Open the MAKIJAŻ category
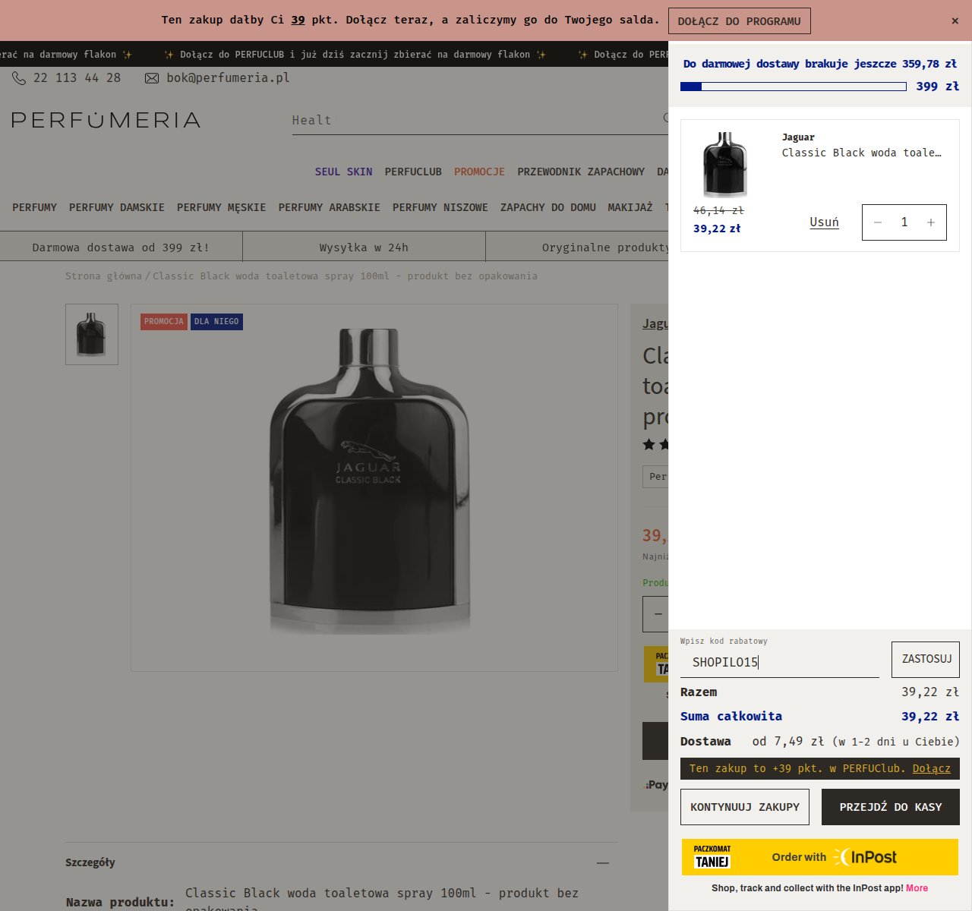This screenshot has width=972, height=911. (x=630, y=207)
